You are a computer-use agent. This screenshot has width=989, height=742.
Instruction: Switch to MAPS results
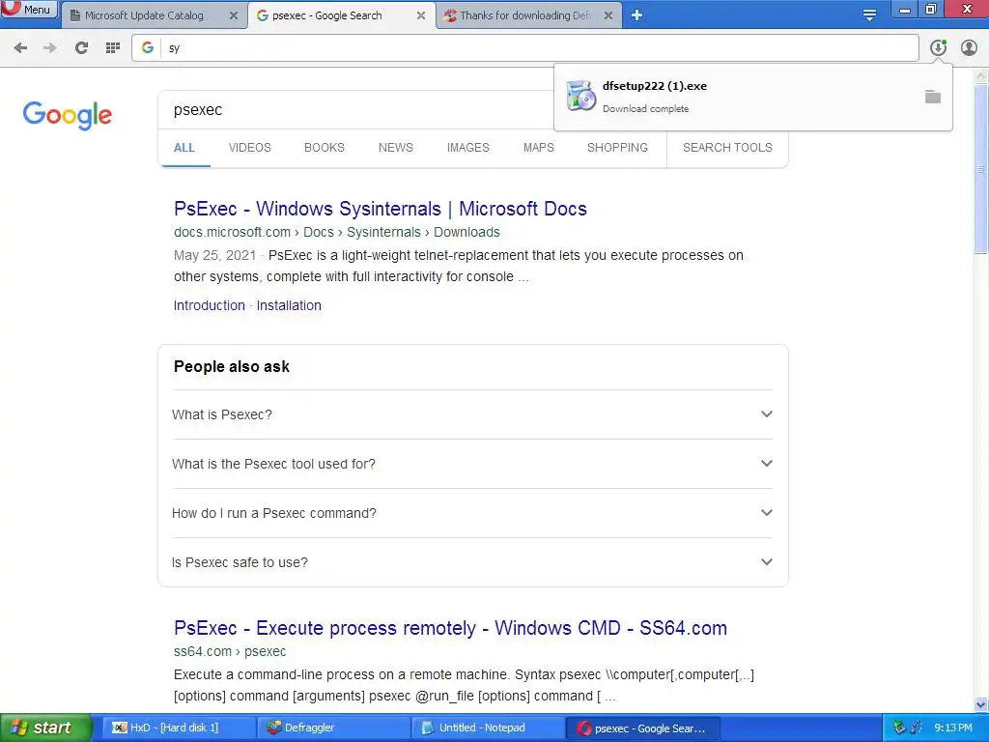[x=539, y=148]
